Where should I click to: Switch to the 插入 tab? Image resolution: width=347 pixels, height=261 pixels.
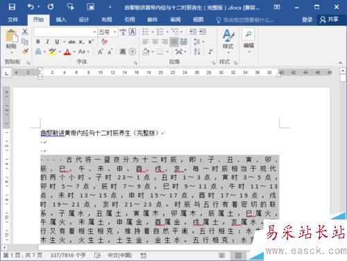click(61, 19)
